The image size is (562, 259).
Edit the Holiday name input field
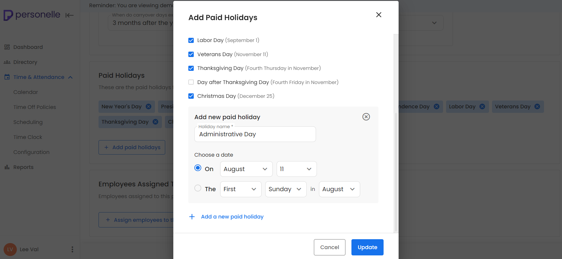coord(255,134)
